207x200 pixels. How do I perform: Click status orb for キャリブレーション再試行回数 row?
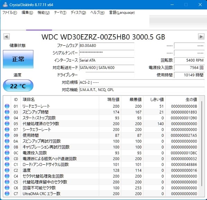click(7, 147)
